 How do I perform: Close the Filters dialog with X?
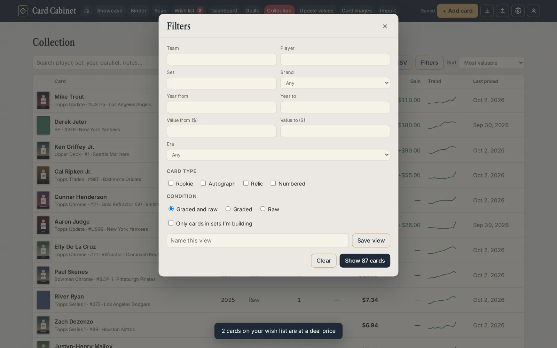[x=385, y=26]
